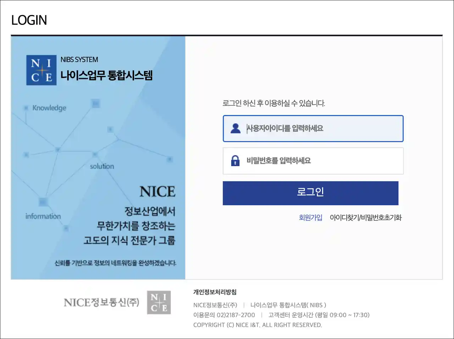
Task: Focus the 비밀번호를 입력하세요 password field
Action: [313, 161]
